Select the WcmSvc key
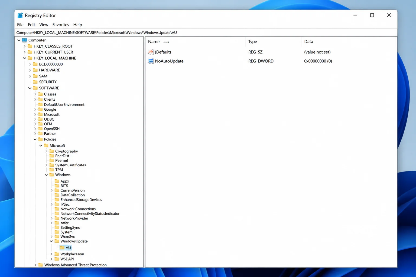The height and width of the screenshot is (277, 416). click(67, 237)
